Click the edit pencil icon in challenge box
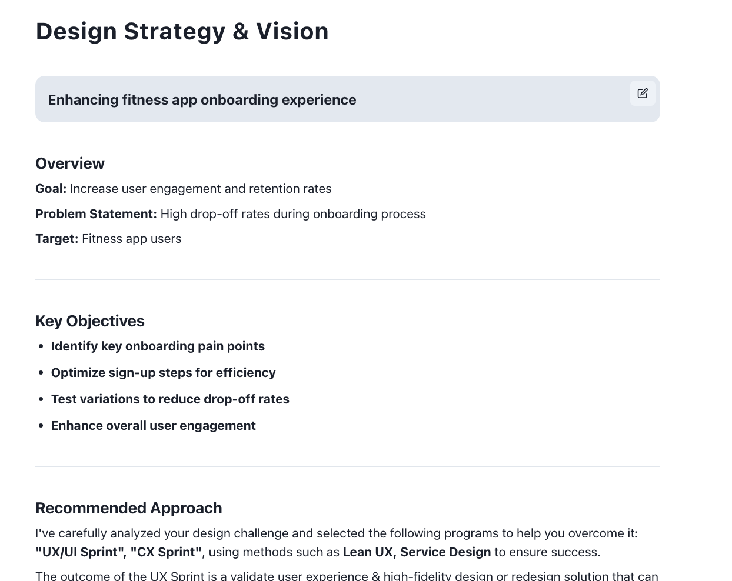This screenshot has width=732, height=581. [643, 94]
